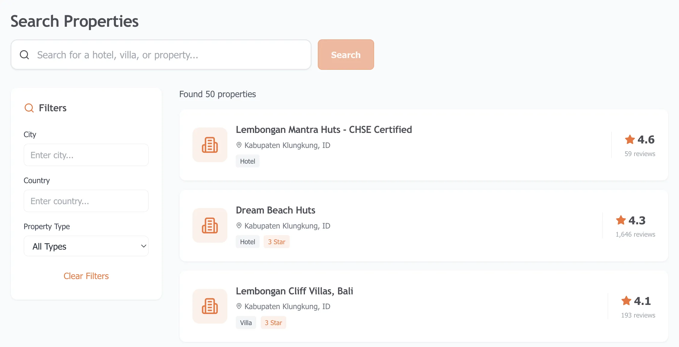Focus the Enter country input field
Image resolution: width=679 pixels, height=347 pixels.
[x=86, y=201]
